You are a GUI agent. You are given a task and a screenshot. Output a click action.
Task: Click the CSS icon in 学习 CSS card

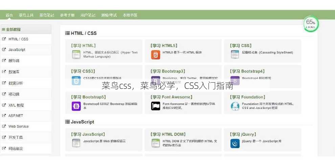pyautogui.click(x=235, y=54)
